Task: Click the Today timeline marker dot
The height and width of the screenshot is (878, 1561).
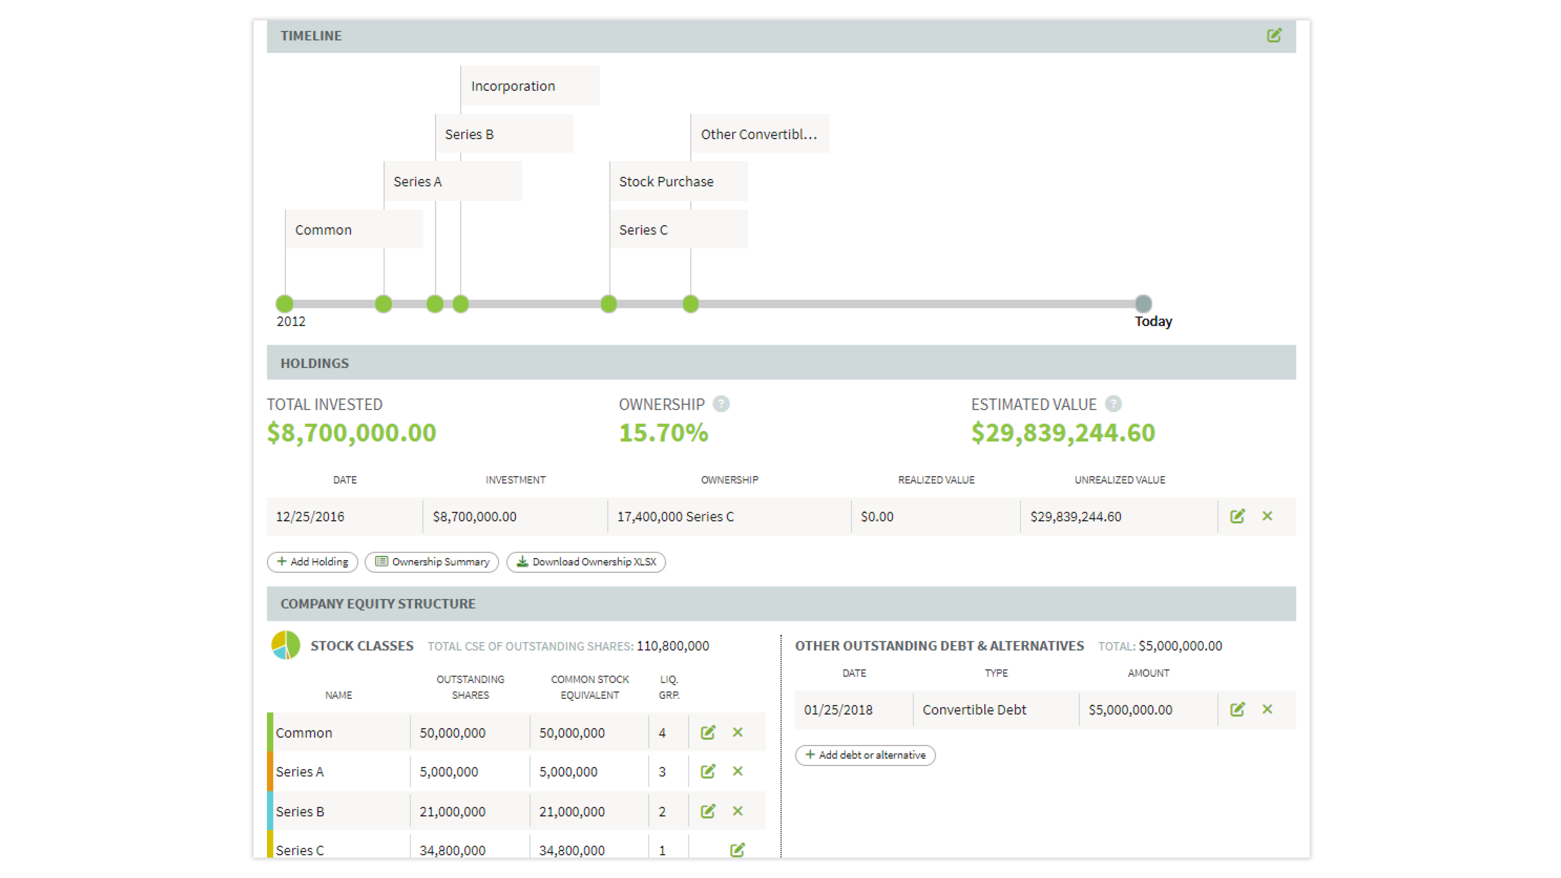Action: tap(1143, 304)
